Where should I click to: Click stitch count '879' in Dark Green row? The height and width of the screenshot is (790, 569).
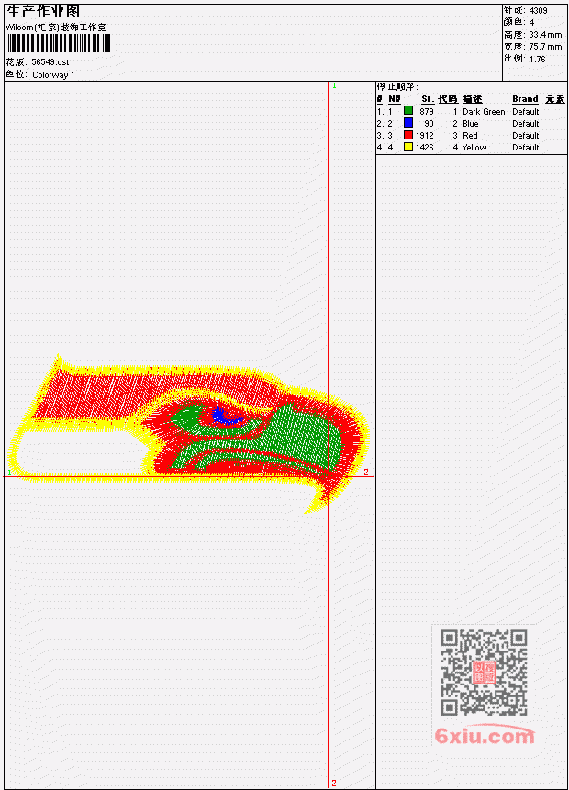427,112
